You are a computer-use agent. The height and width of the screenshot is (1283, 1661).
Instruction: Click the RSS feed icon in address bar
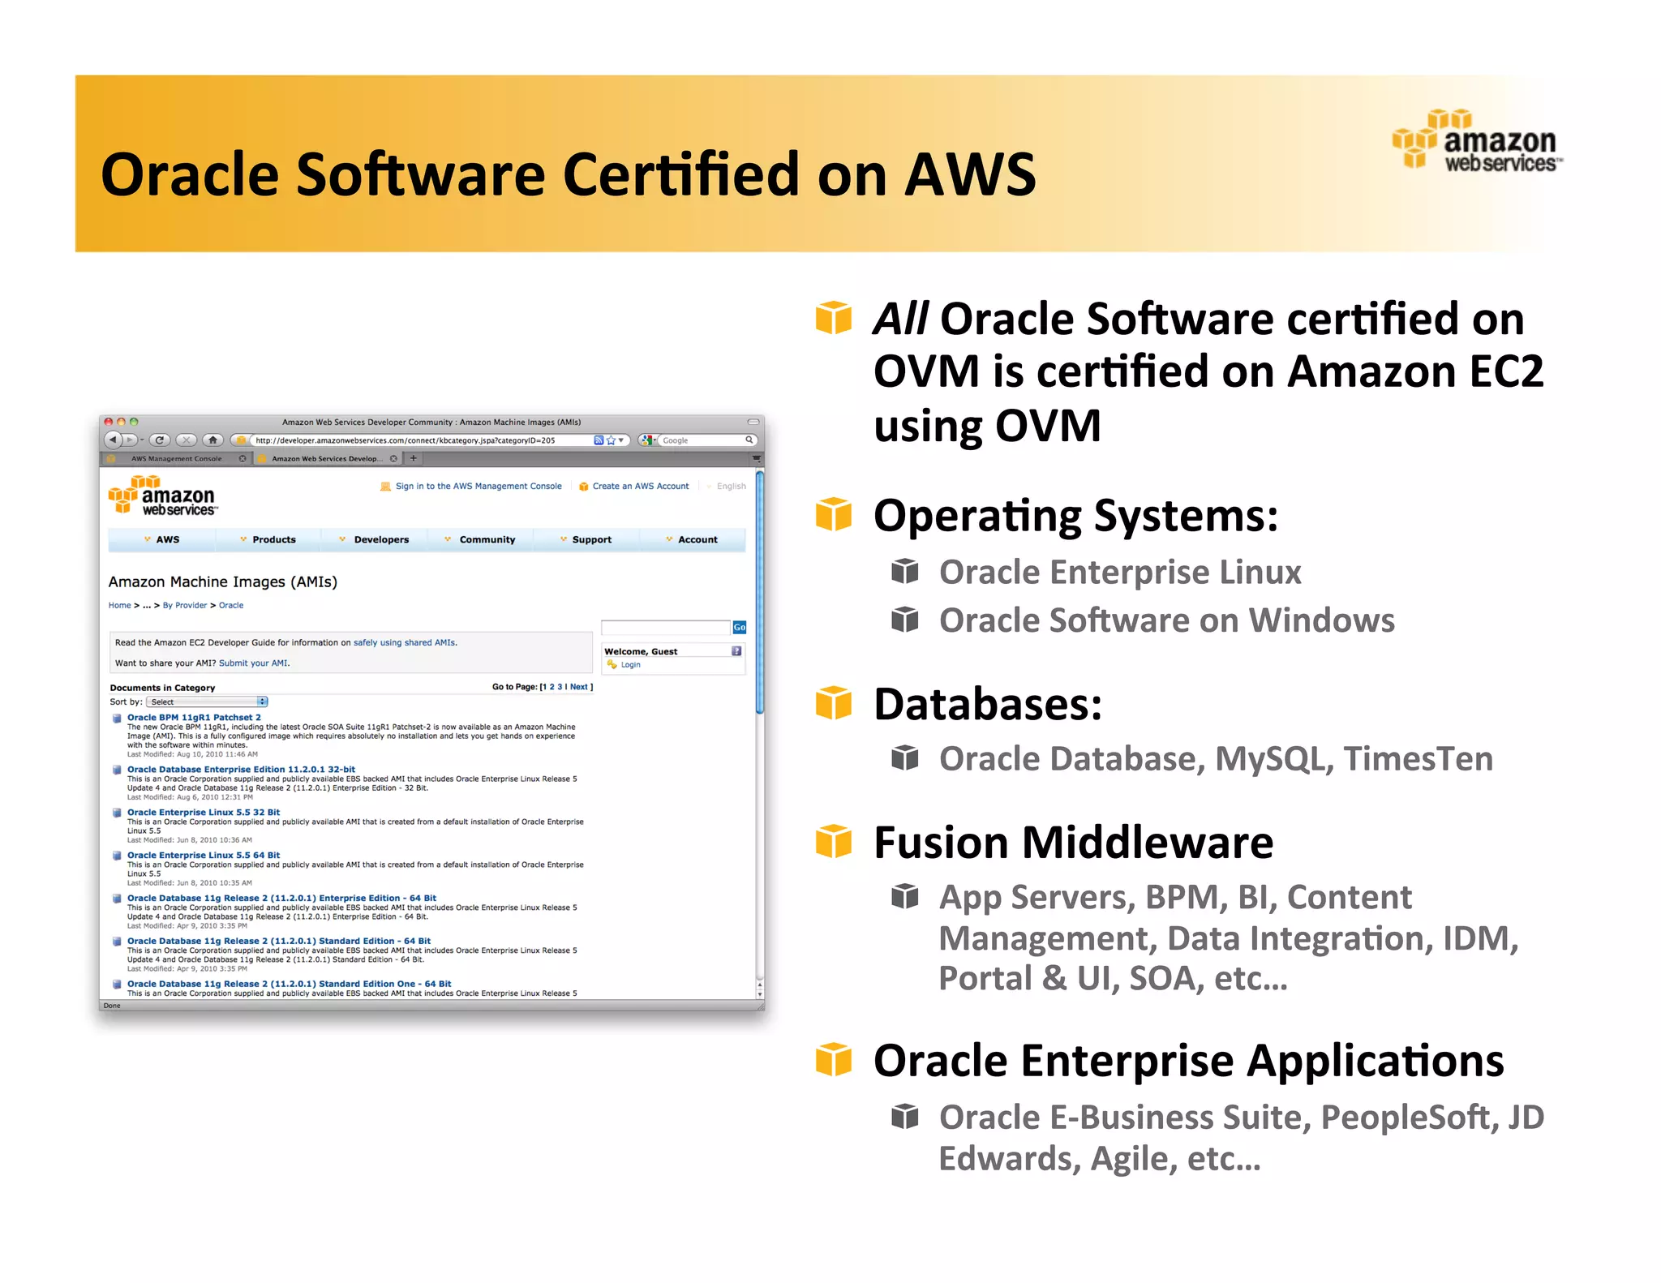click(599, 440)
